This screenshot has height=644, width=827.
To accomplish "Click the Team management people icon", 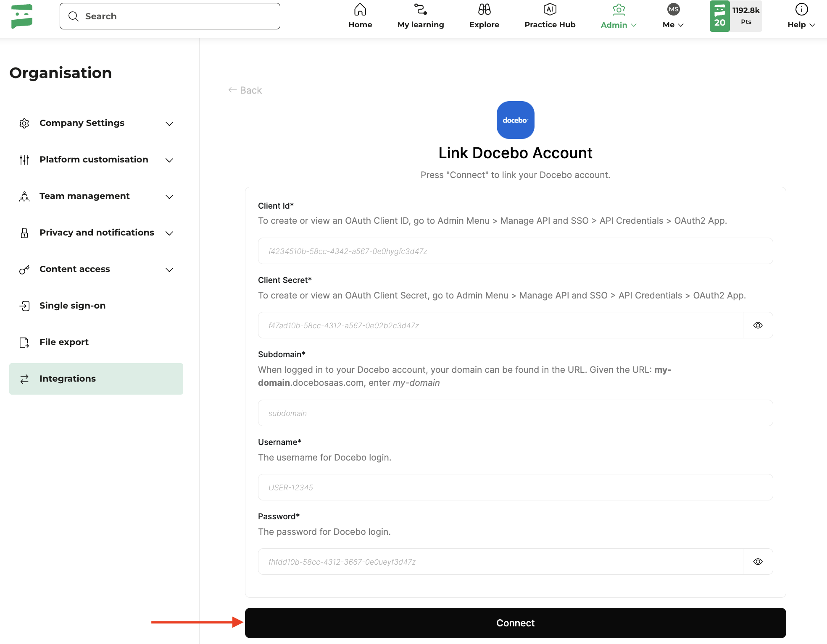I will tap(24, 196).
